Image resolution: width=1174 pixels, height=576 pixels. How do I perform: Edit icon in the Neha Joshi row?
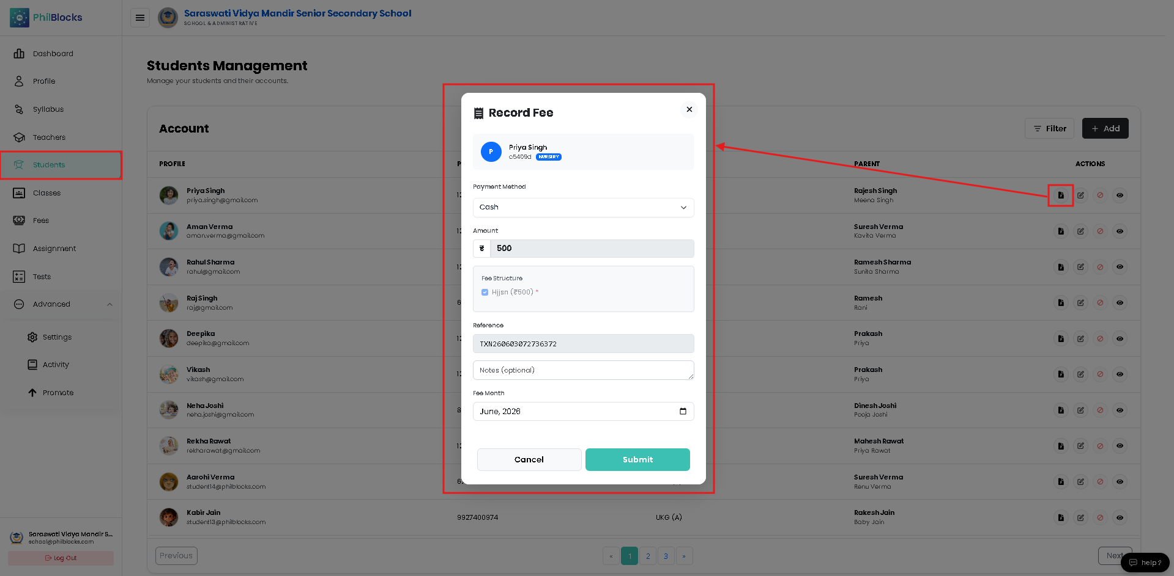click(1080, 410)
